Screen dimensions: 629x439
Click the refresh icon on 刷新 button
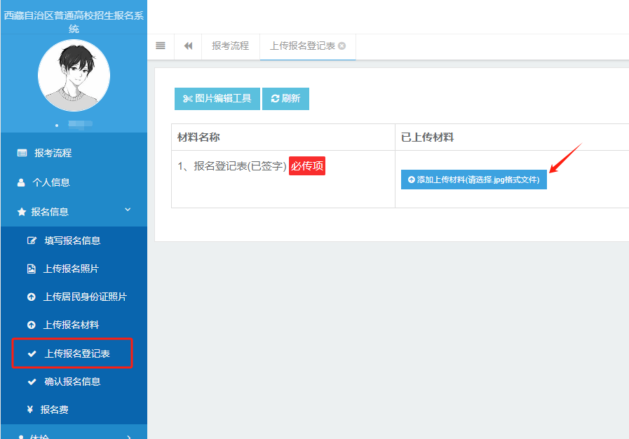(273, 98)
